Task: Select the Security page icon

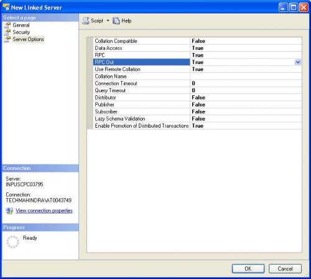Action: (7, 32)
